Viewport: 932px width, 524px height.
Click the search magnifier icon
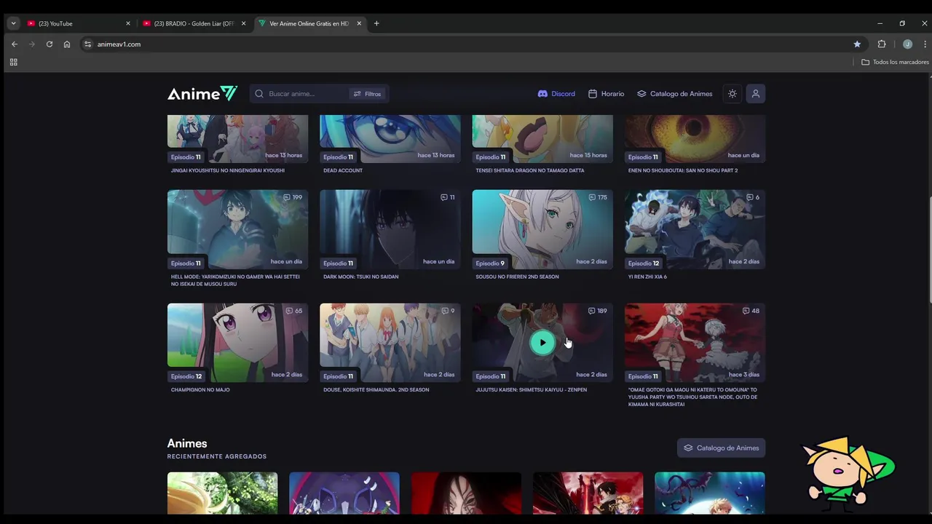click(259, 94)
